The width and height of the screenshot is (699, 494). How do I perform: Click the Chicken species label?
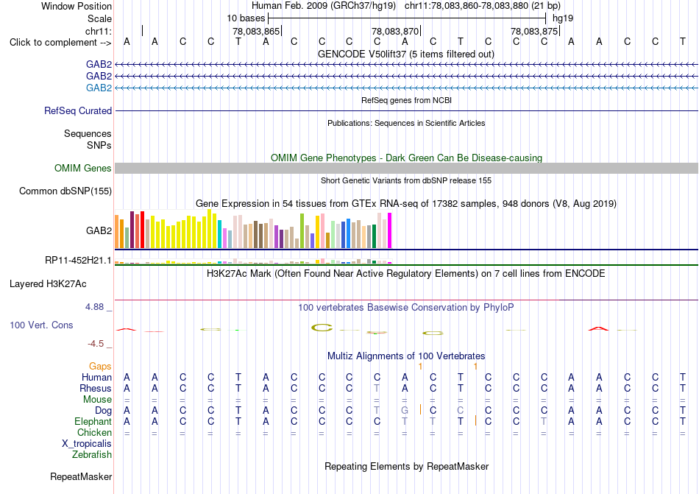pyautogui.click(x=94, y=432)
